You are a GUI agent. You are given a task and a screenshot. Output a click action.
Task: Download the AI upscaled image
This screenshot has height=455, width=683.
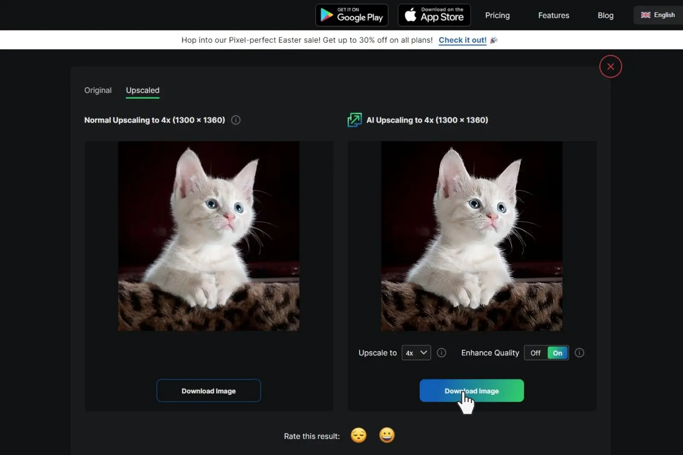472,391
